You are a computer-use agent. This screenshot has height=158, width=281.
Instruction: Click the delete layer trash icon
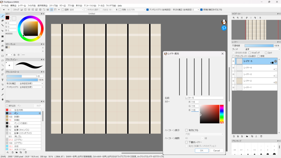pyautogui.click(x=261, y=136)
